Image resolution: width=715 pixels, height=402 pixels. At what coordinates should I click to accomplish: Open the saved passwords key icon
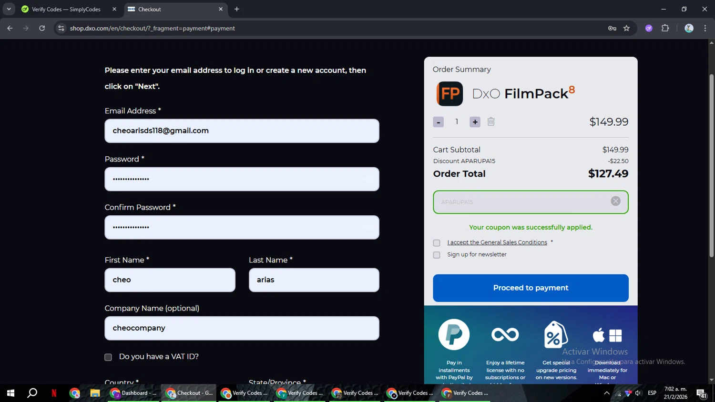coord(612,28)
